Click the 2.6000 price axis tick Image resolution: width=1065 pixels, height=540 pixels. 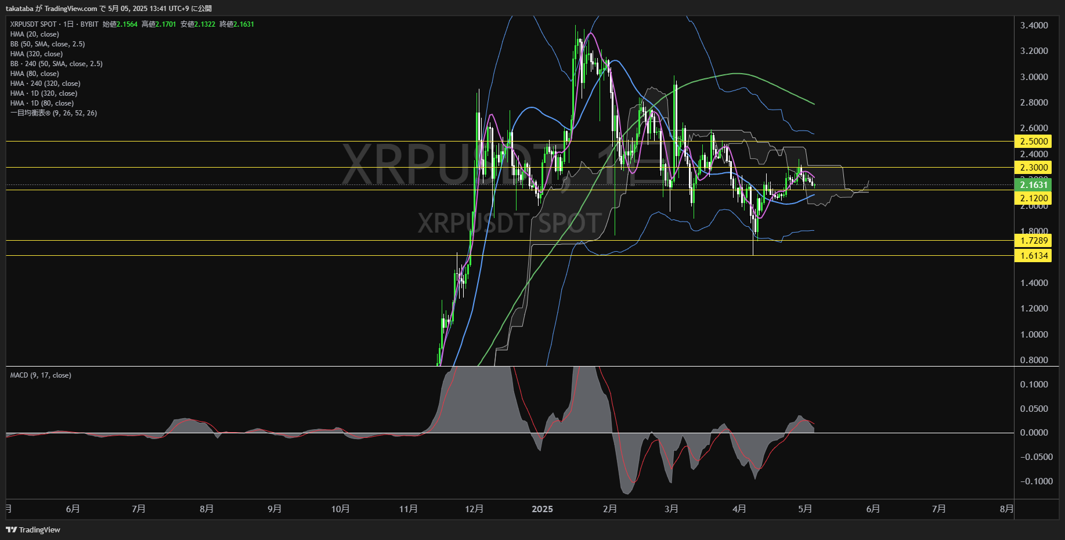click(x=1034, y=128)
